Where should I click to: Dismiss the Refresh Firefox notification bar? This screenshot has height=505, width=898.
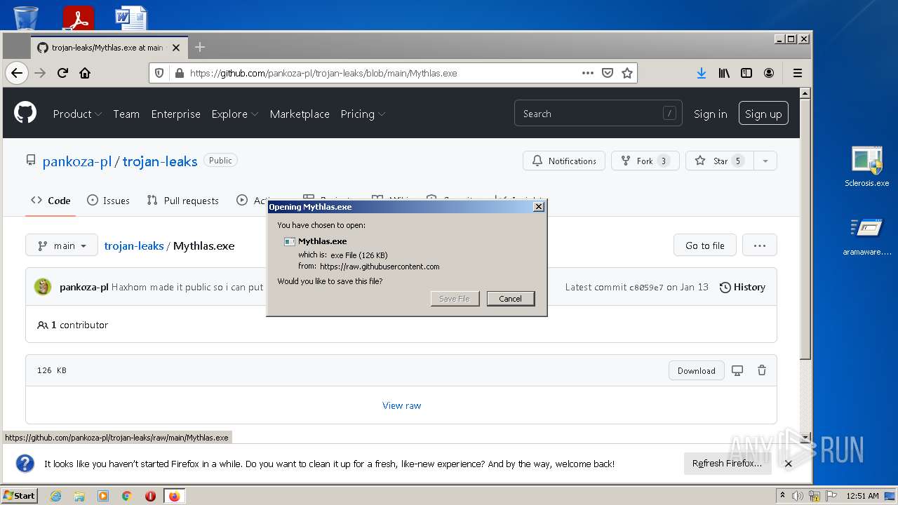(x=789, y=464)
